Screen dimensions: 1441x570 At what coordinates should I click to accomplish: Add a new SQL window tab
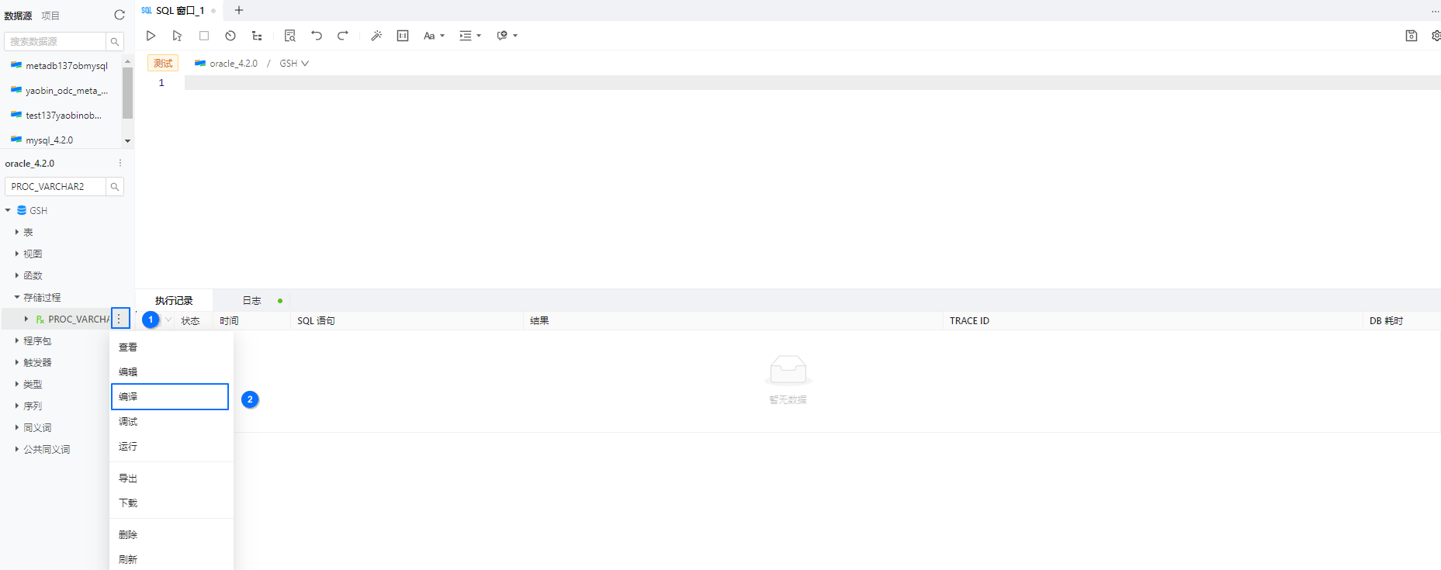pos(239,10)
